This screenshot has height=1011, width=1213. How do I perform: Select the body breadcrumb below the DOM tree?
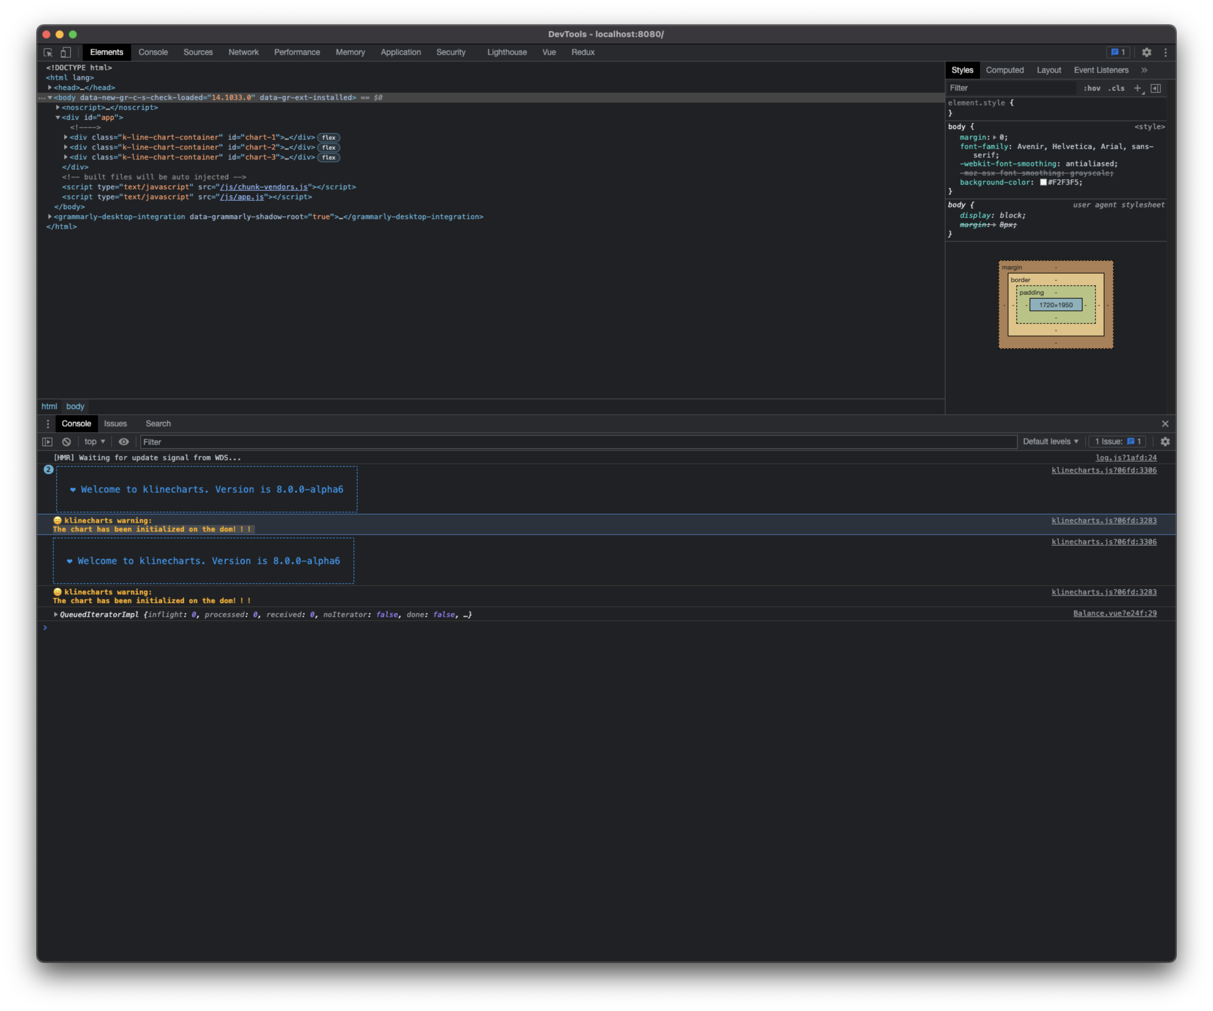coord(75,406)
